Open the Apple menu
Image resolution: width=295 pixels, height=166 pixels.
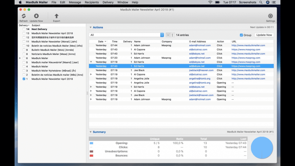(20, 2)
